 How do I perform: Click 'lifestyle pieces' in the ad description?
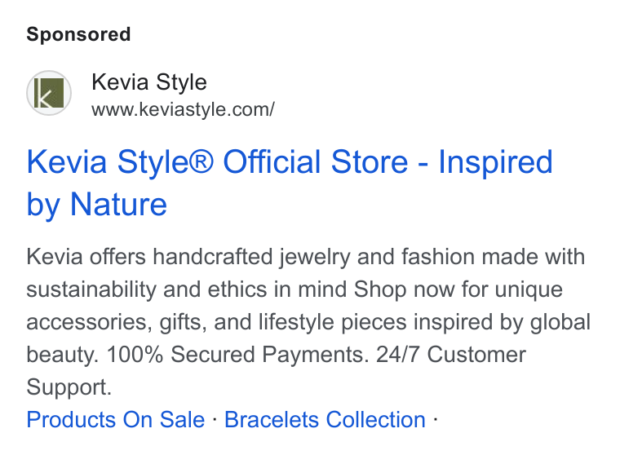(333, 322)
